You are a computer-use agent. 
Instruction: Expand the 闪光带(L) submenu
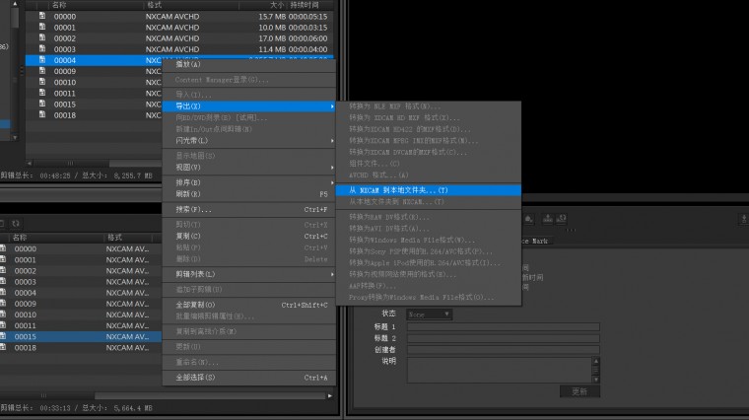click(248, 140)
